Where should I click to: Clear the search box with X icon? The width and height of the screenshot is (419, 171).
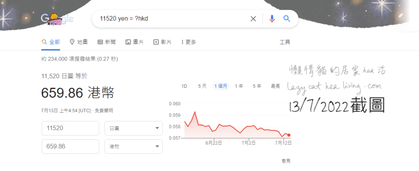[x=253, y=19]
